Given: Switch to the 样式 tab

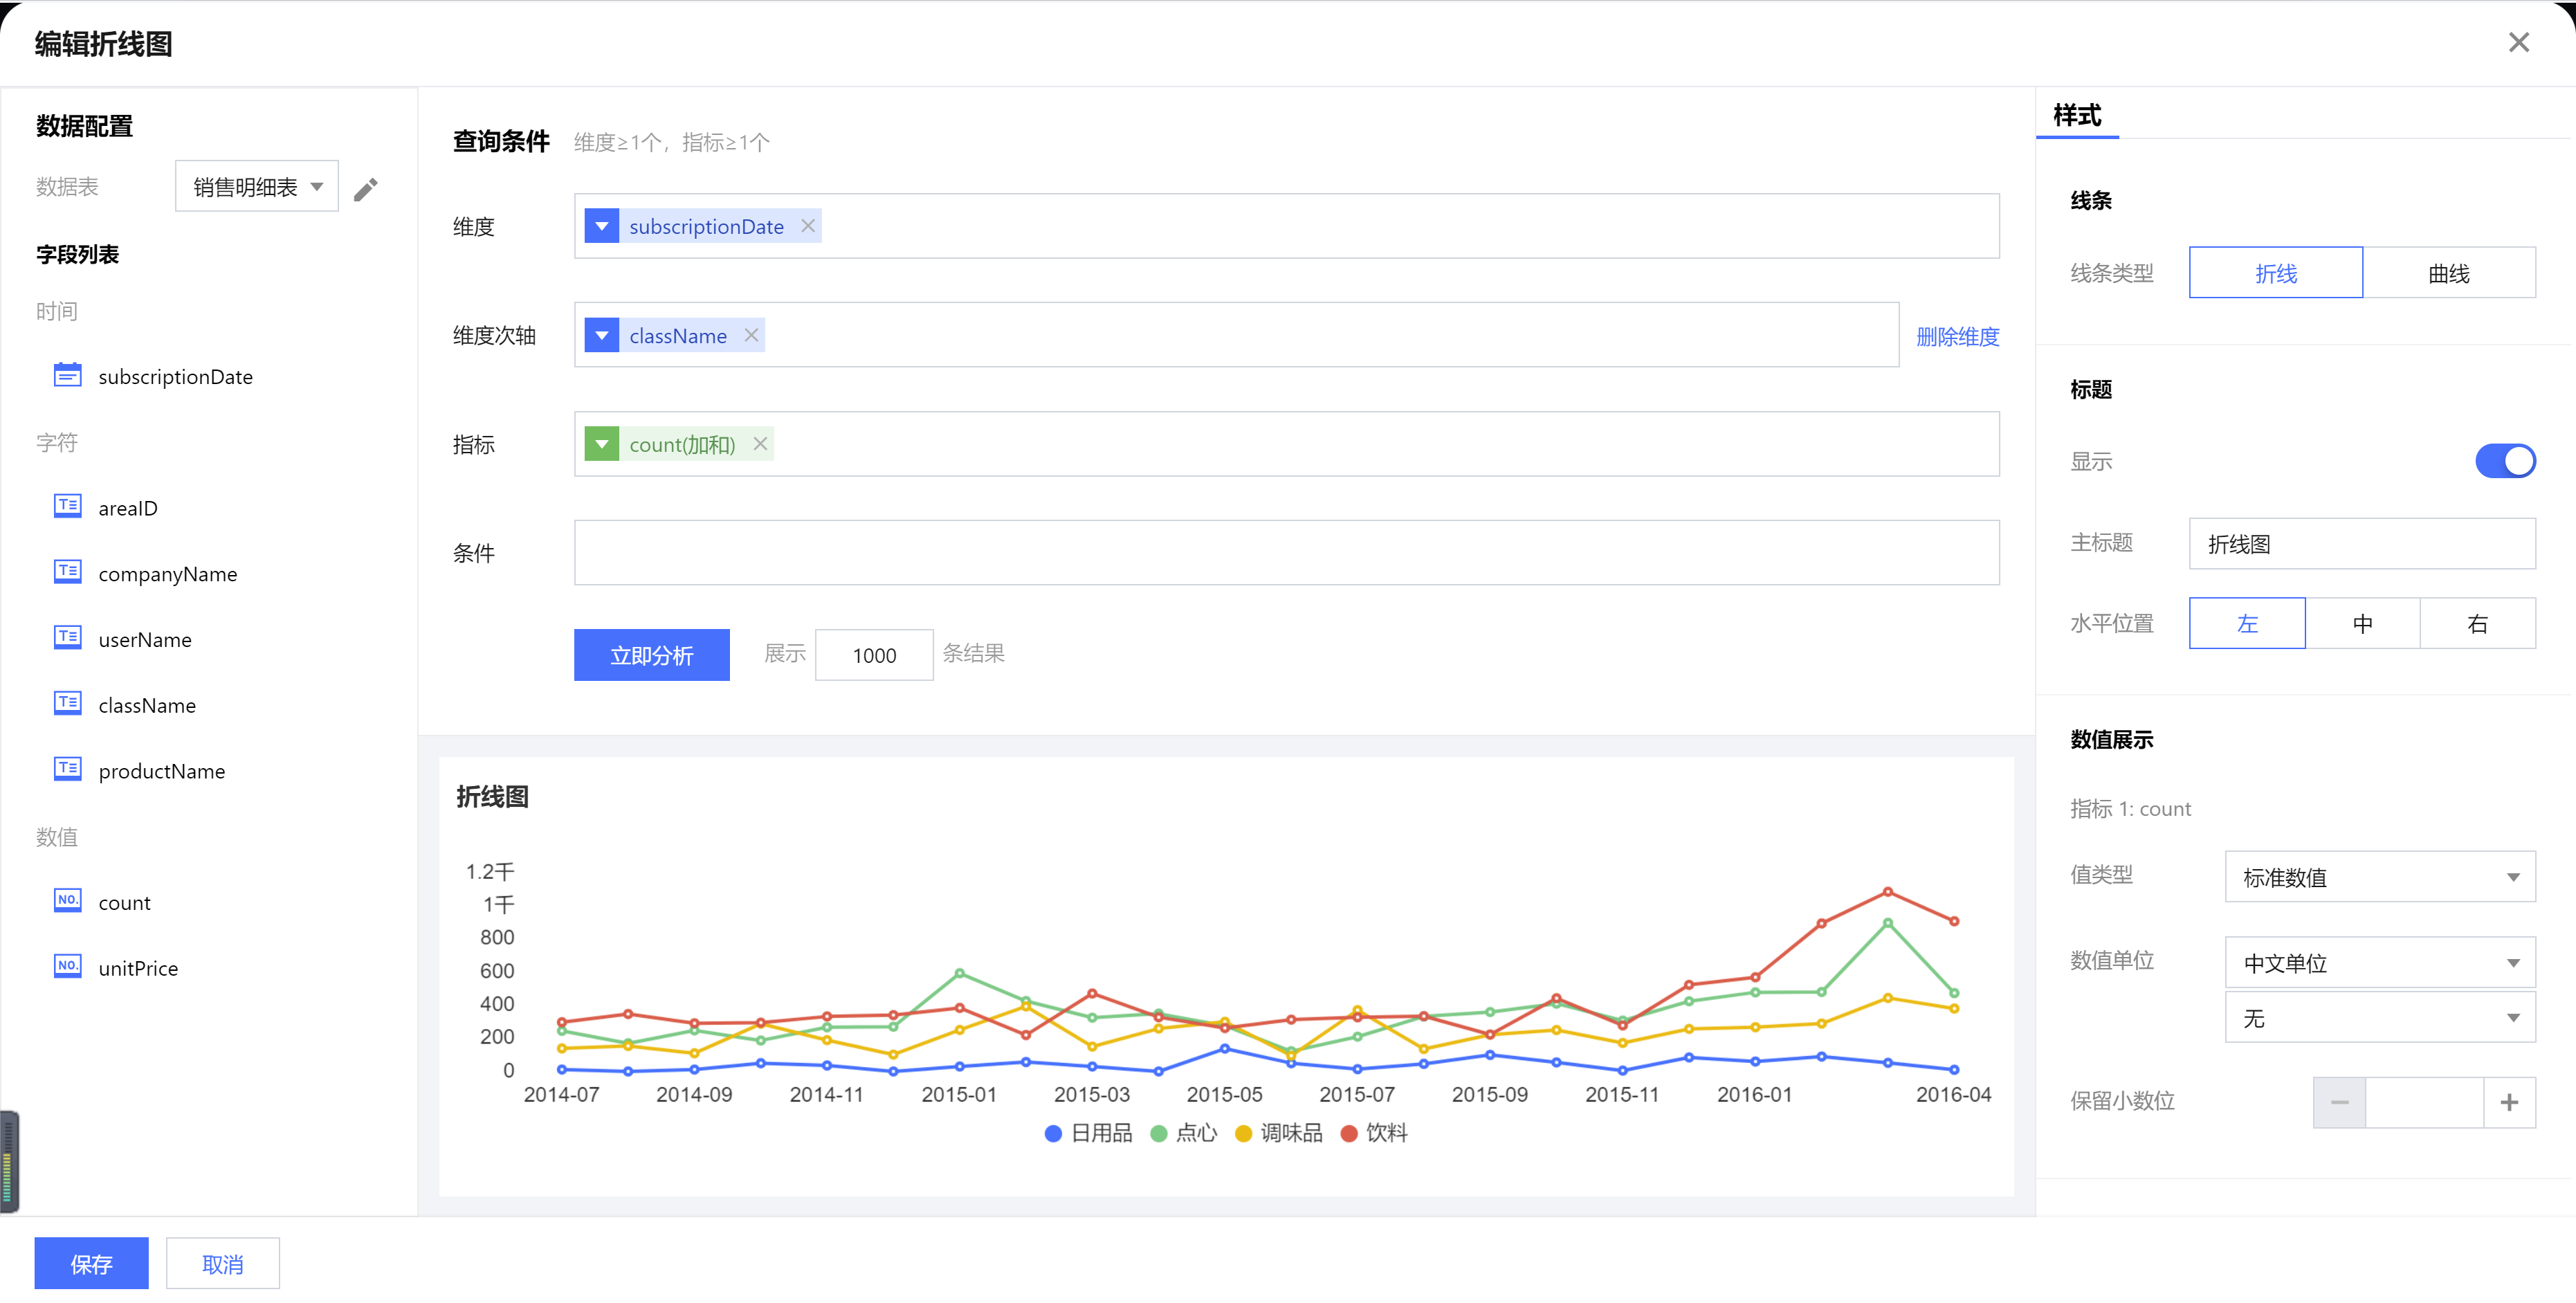Looking at the screenshot, I should pos(2077,116).
